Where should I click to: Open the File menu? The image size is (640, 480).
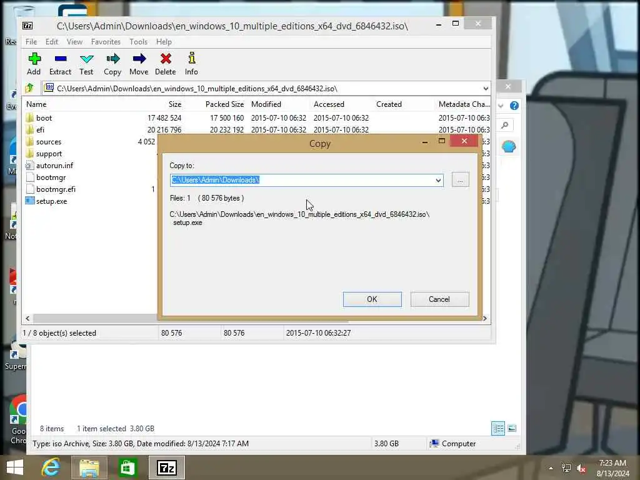(31, 42)
